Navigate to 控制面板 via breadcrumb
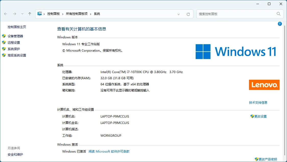Screen dimensions: 287x162 [53, 14]
